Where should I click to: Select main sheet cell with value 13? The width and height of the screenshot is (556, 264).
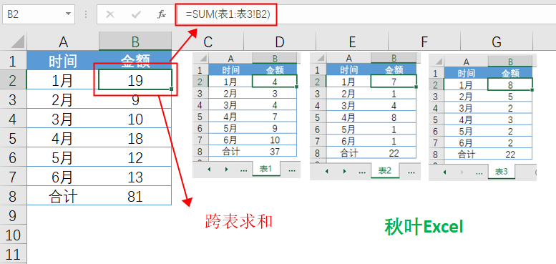tap(135, 177)
